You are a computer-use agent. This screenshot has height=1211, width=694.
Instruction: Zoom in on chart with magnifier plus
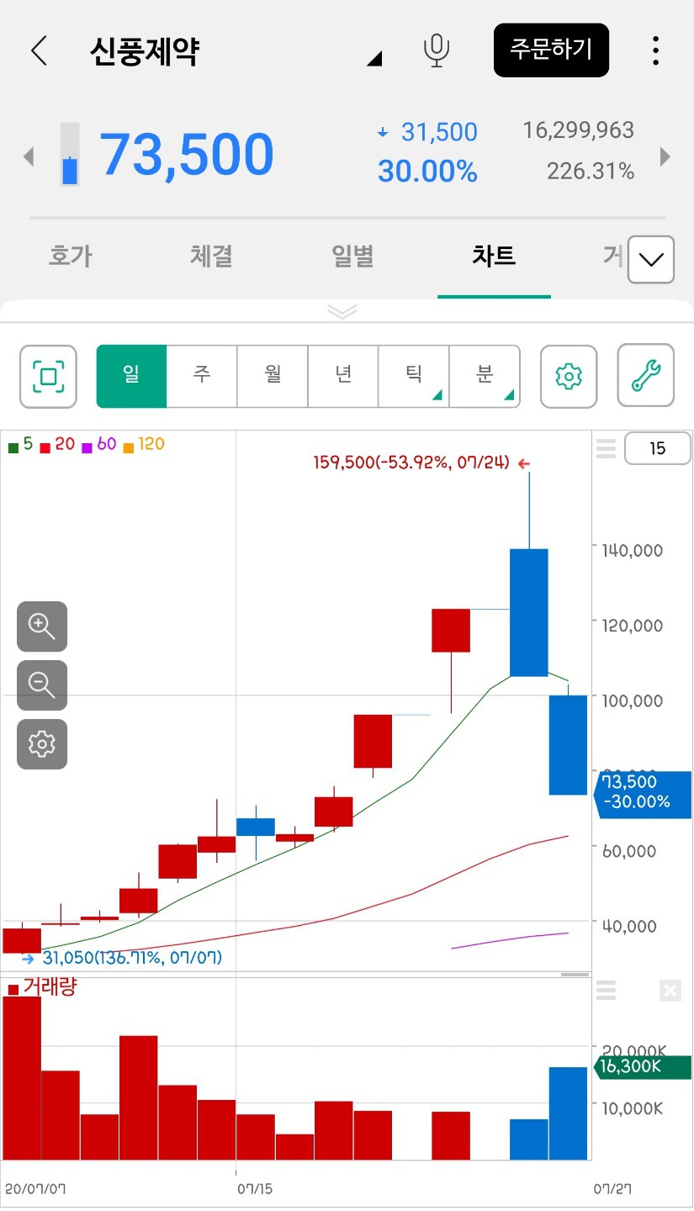coord(42,627)
